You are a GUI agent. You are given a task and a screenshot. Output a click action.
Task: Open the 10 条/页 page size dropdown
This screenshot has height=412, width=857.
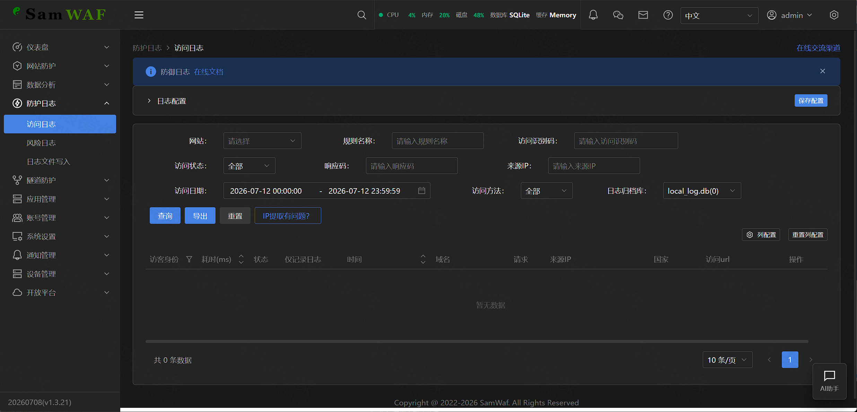(728, 360)
